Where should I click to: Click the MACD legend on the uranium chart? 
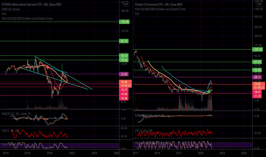coord(150,115)
